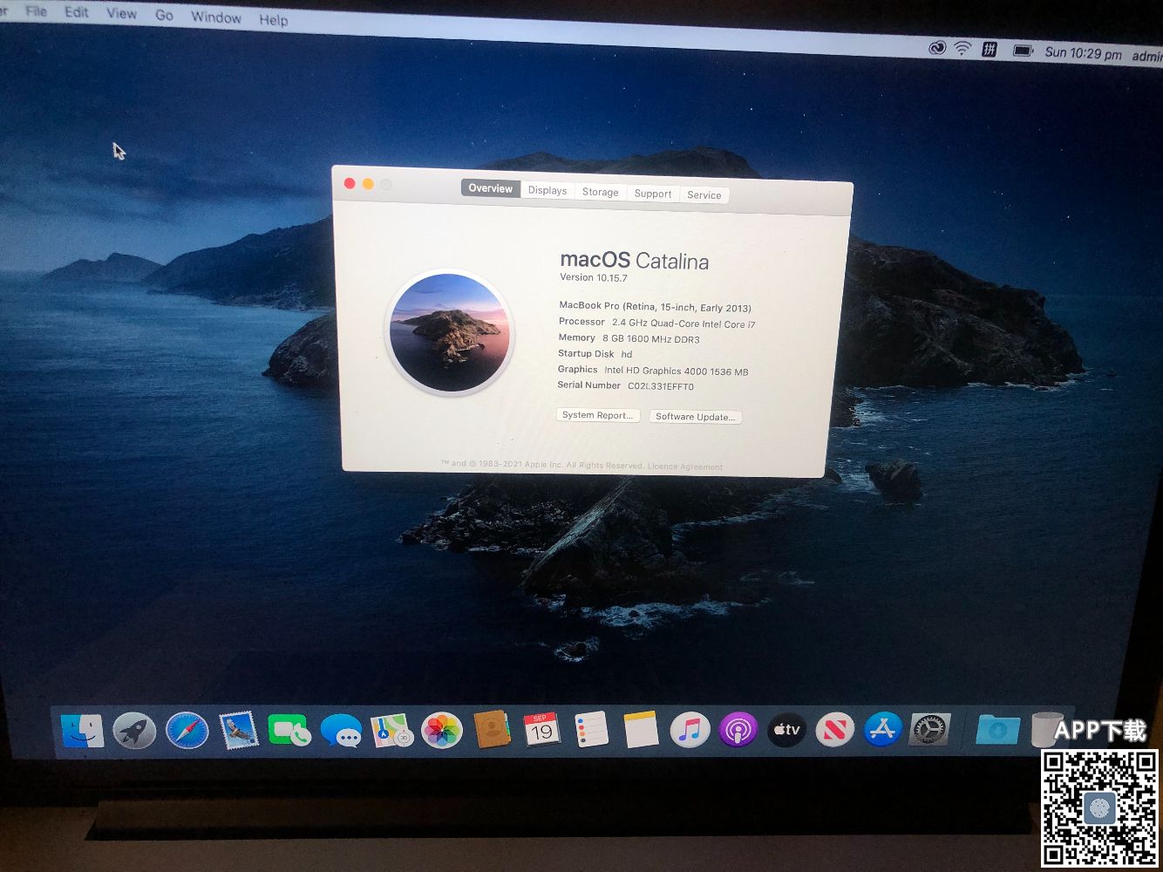This screenshot has height=872, width=1163.
Task: Click the 'Version 10.15.7' text
Action: tap(594, 277)
